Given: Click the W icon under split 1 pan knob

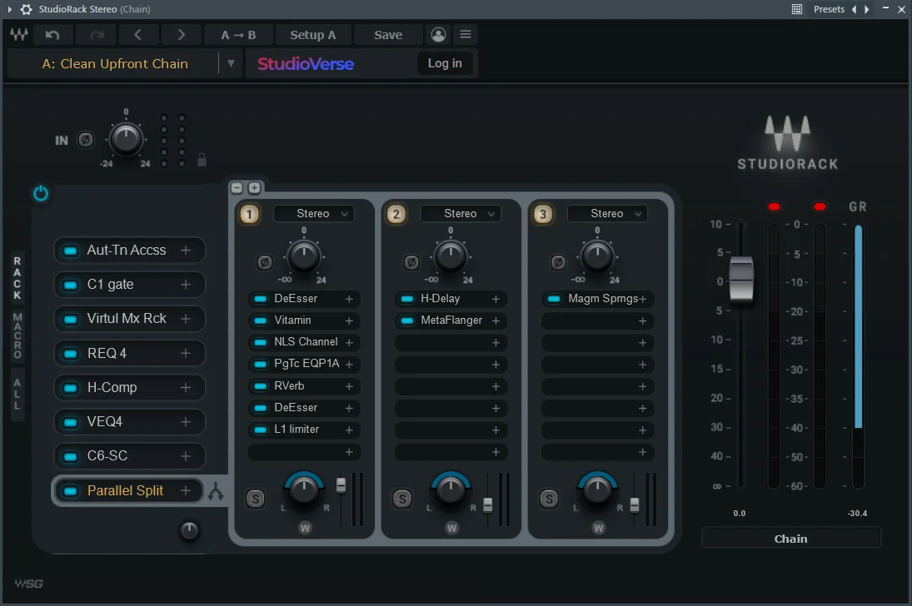Looking at the screenshot, I should pyautogui.click(x=304, y=527).
